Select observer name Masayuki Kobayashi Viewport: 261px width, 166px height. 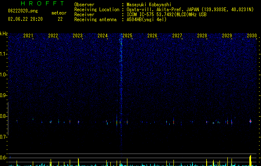coord(149,5)
